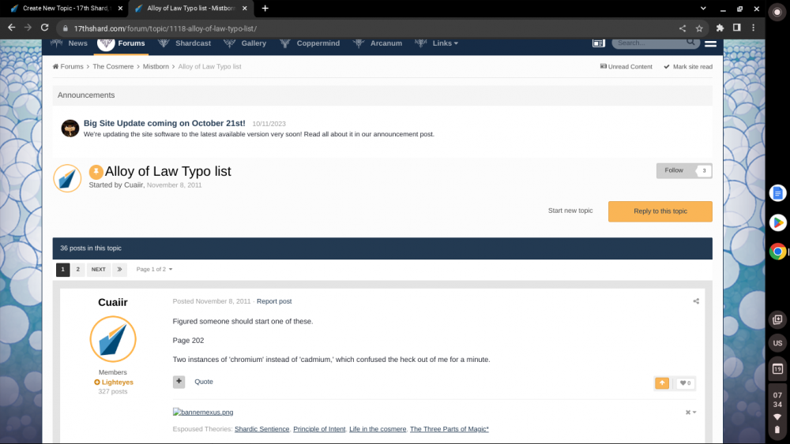790x444 pixels.
Task: Click the share icon in address bar
Action: tap(683, 28)
